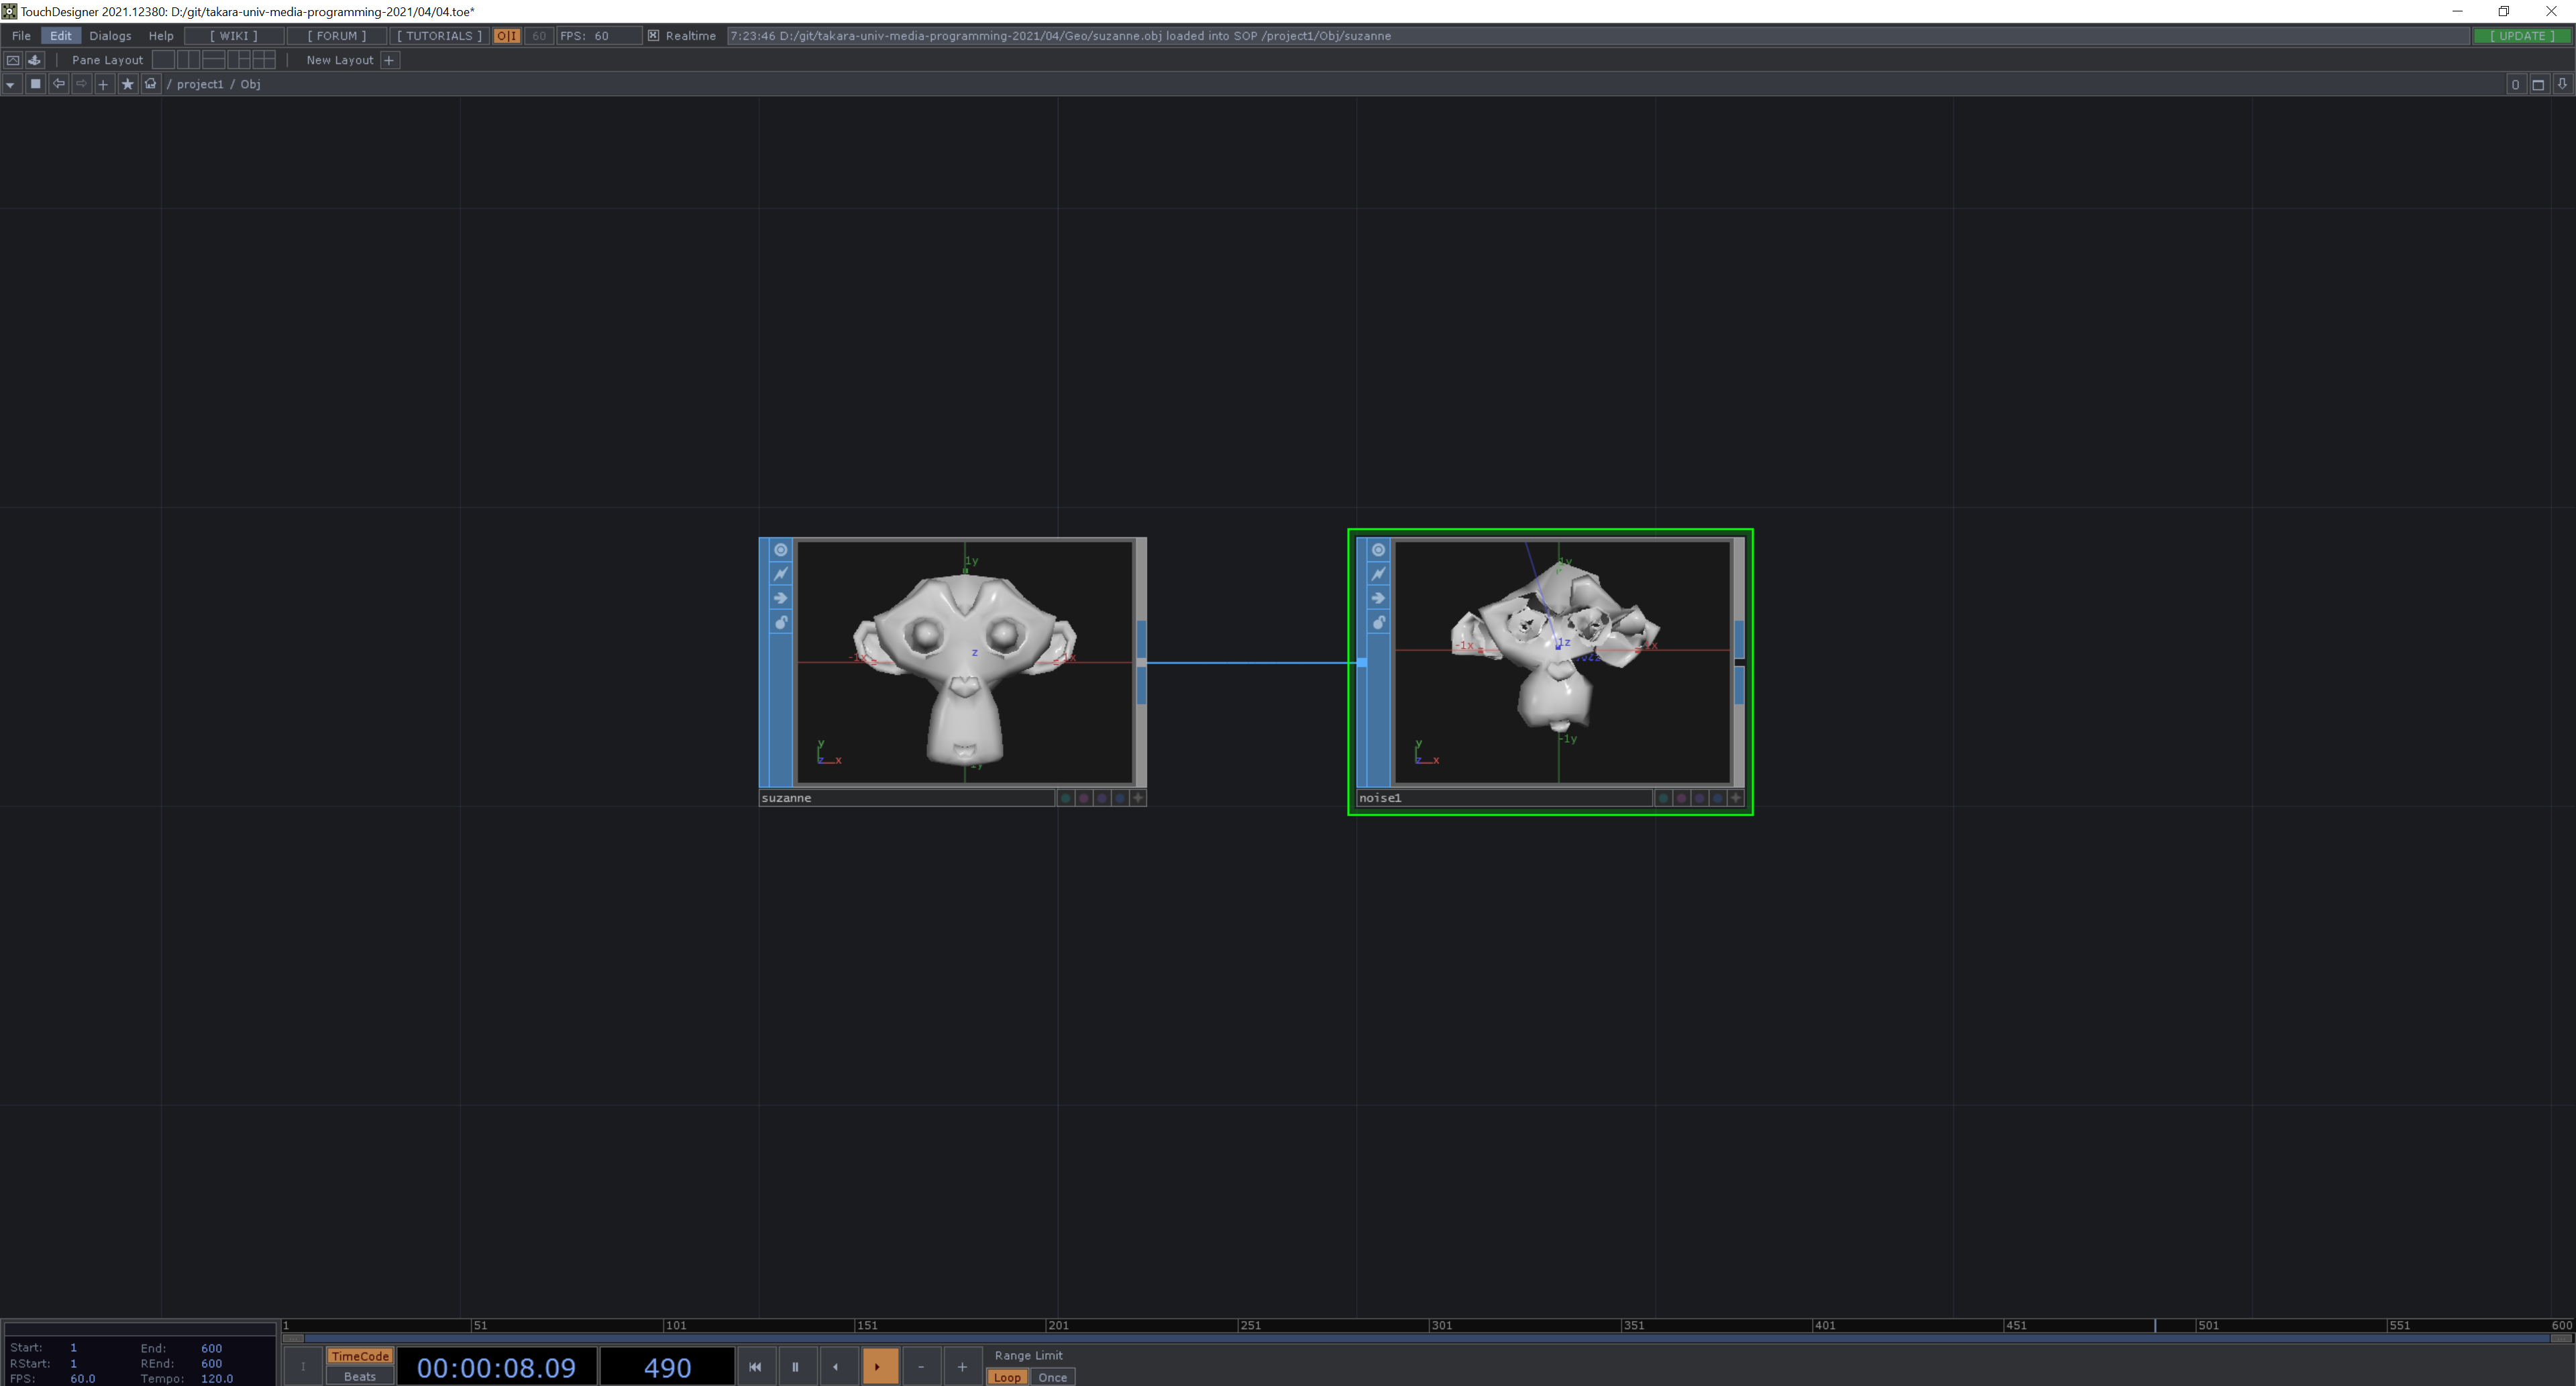2576x1386 pixels.
Task: Open the Dialogs menu
Action: pyautogui.click(x=110, y=36)
